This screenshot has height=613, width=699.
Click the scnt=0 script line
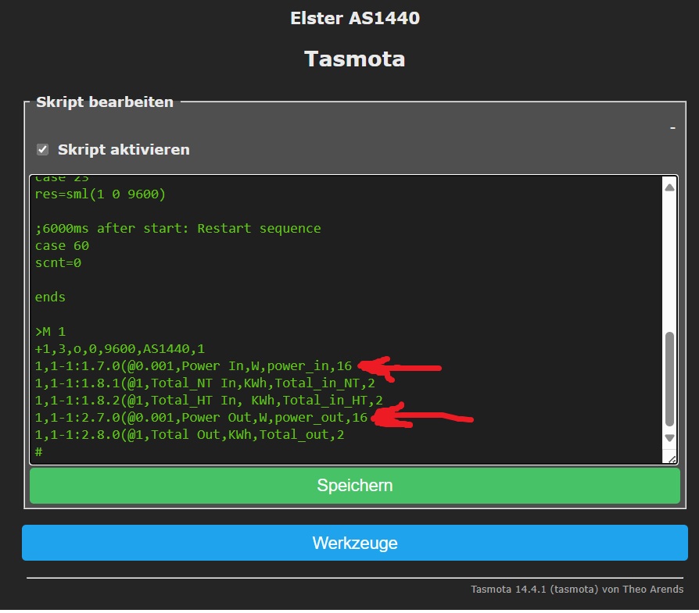[x=58, y=263]
